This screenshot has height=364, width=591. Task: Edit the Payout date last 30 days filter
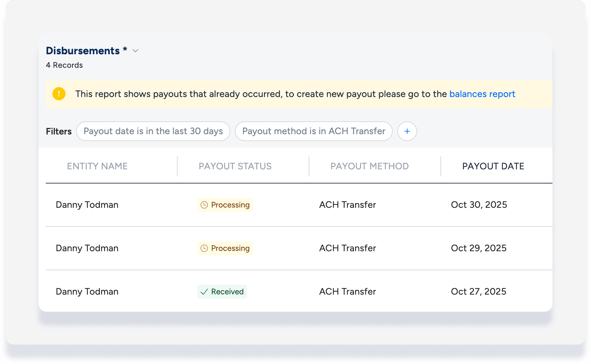click(153, 131)
